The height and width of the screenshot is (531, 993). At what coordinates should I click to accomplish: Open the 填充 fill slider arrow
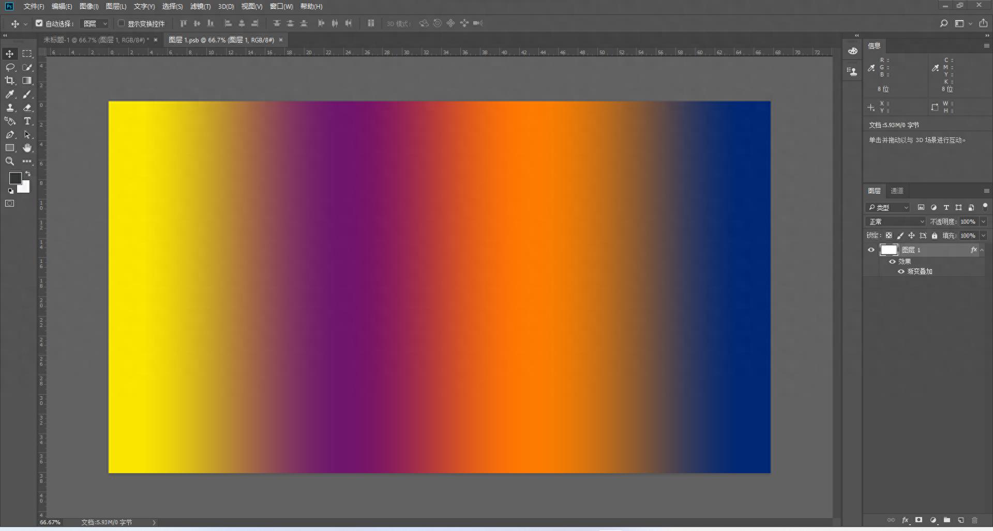click(984, 236)
